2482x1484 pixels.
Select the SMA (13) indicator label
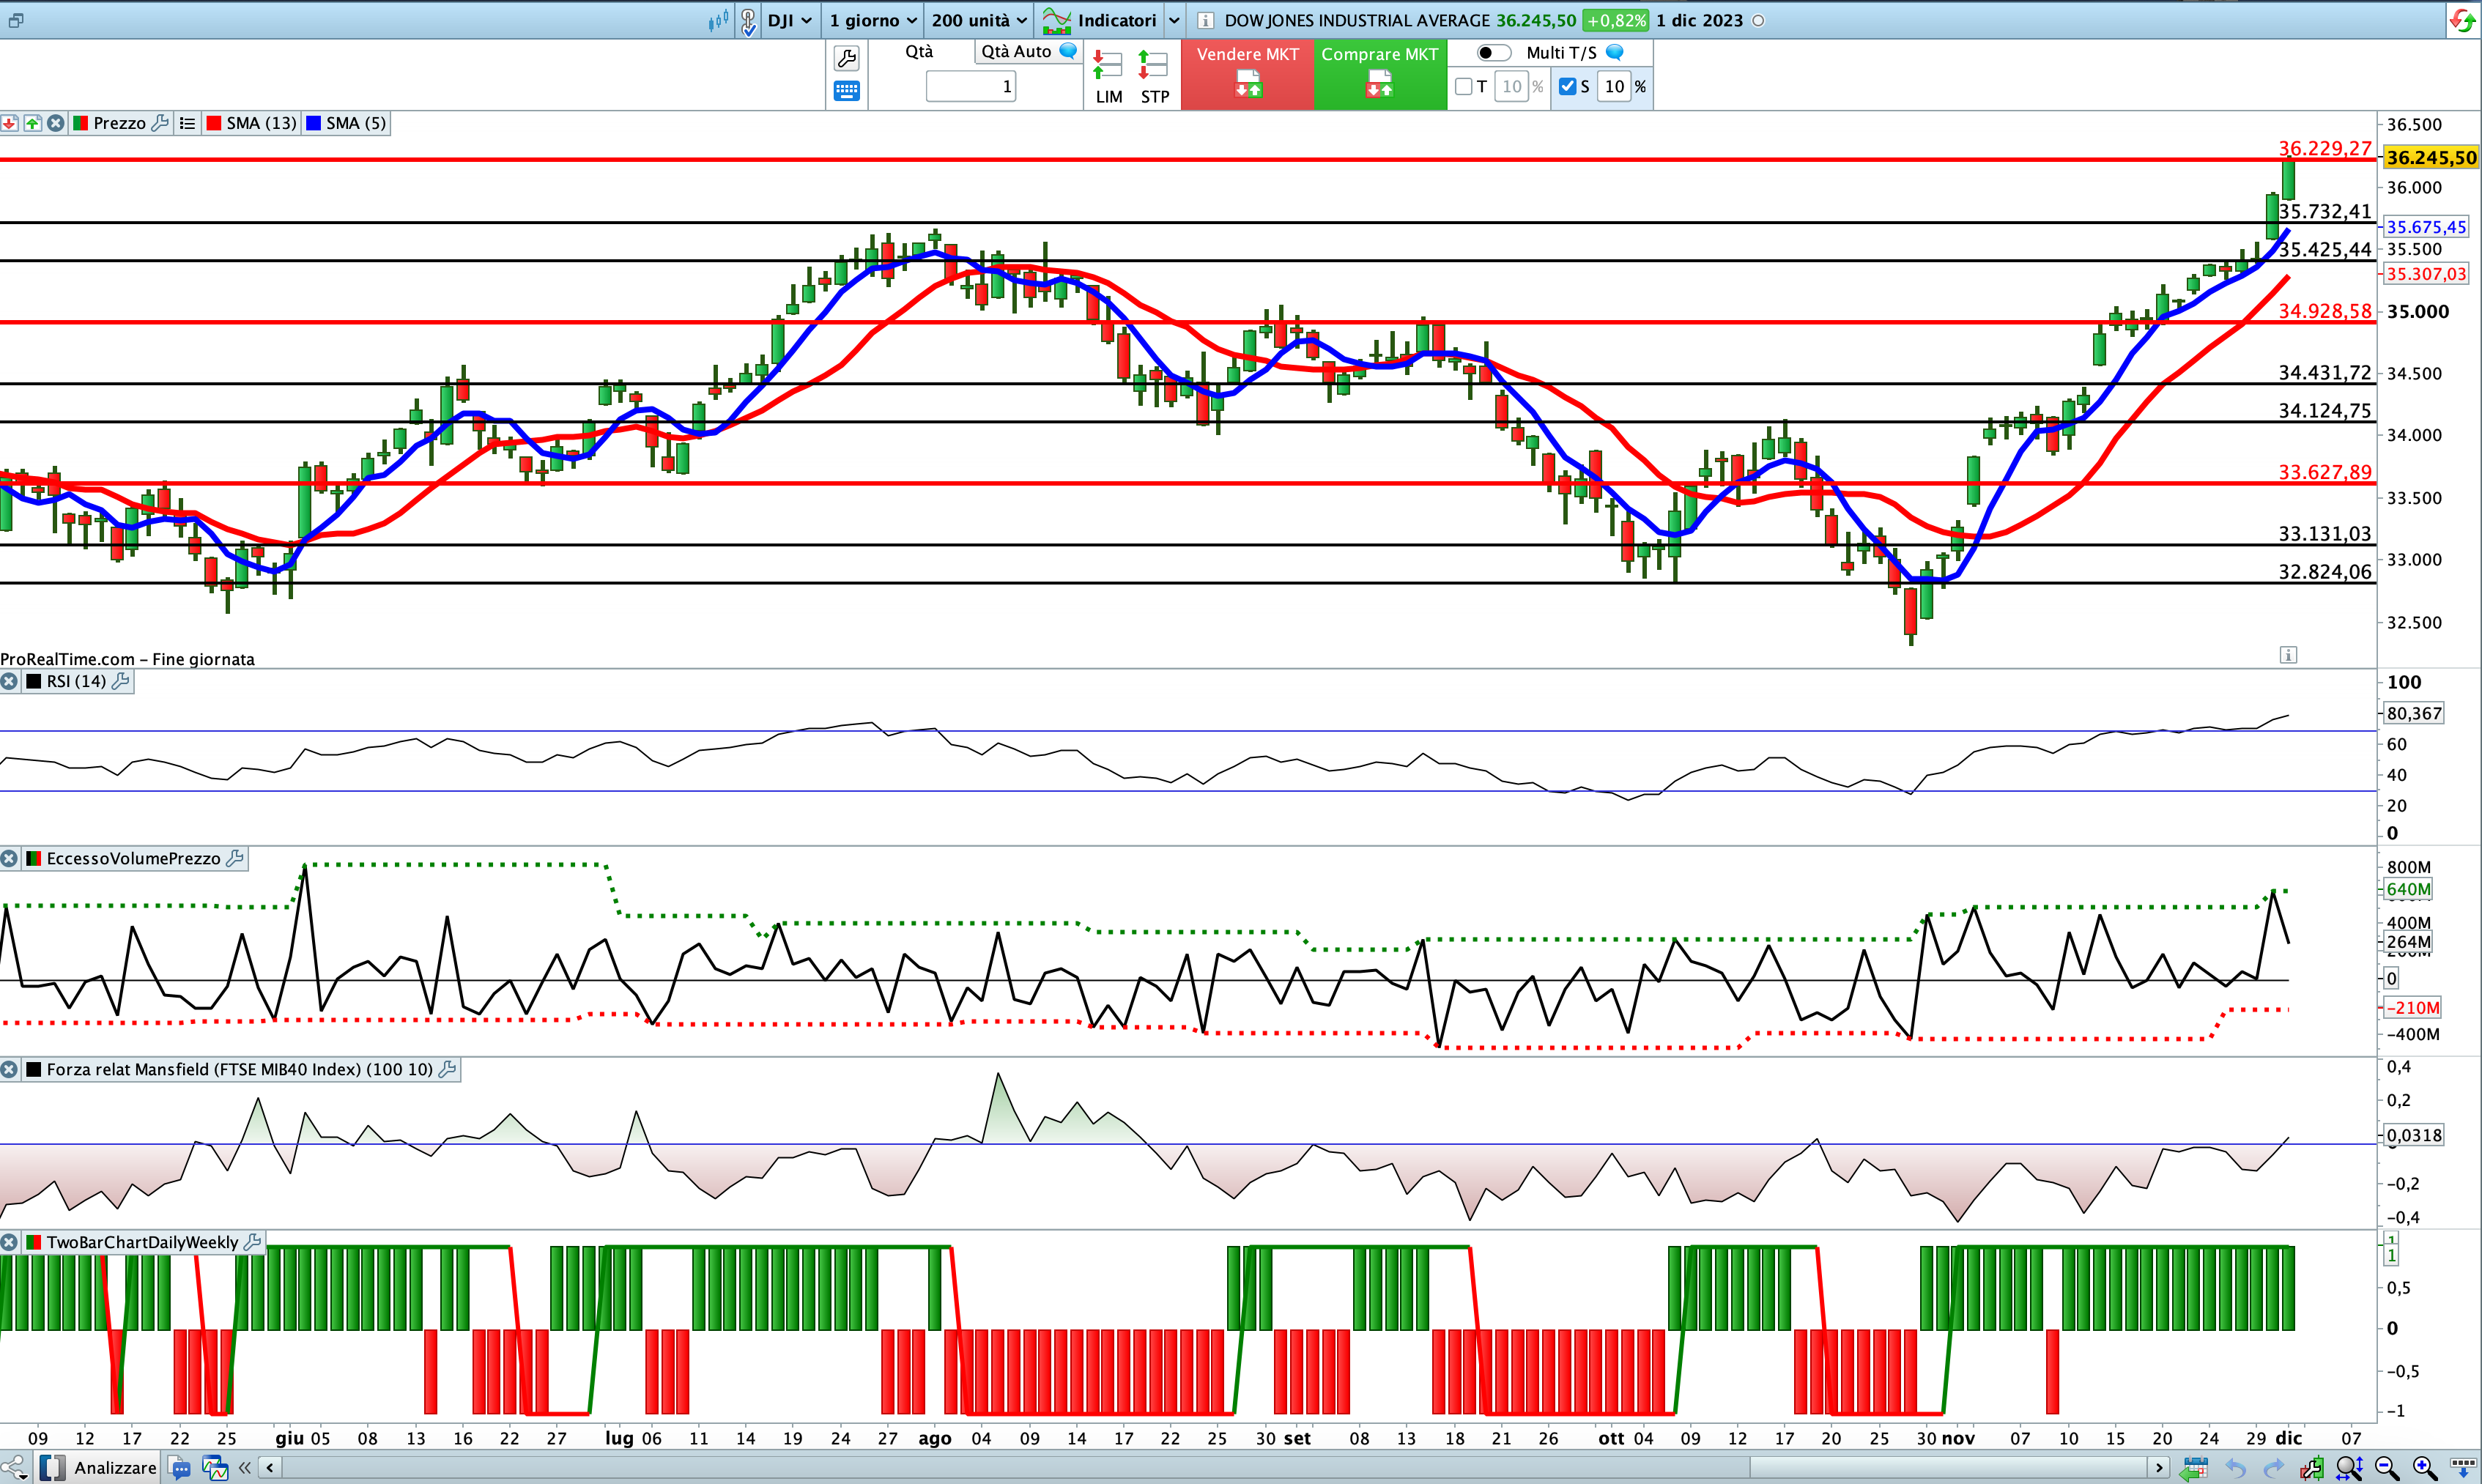click(251, 123)
